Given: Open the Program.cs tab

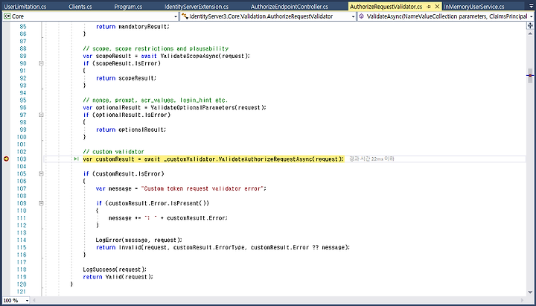Looking at the screenshot, I should pyautogui.click(x=128, y=7).
